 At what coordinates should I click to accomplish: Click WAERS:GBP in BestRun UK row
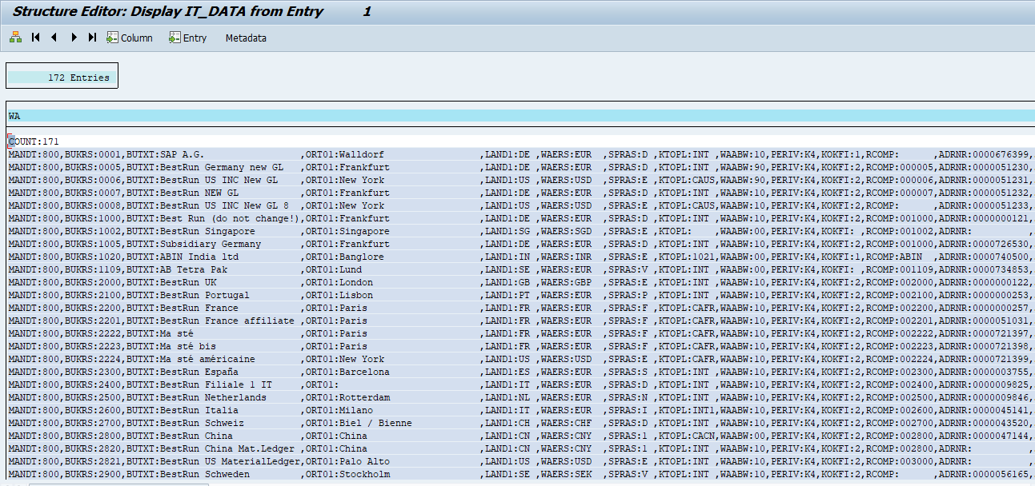tap(566, 282)
